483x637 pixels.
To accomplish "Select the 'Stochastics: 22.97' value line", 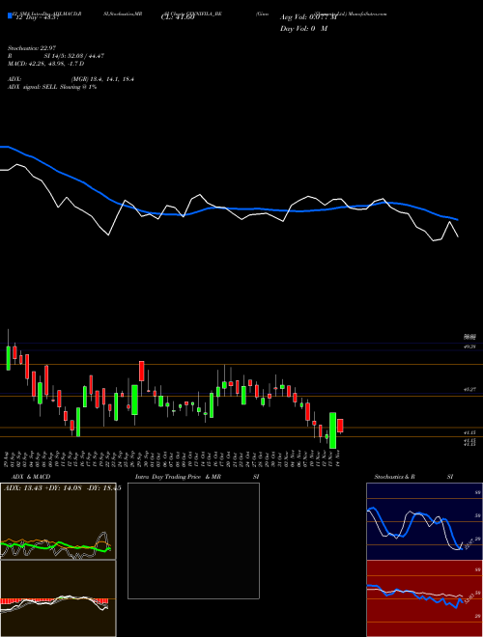I will (x=32, y=48).
